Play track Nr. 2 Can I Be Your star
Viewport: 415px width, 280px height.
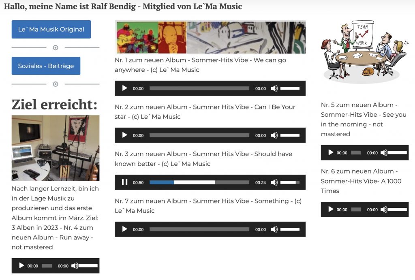coord(125,135)
